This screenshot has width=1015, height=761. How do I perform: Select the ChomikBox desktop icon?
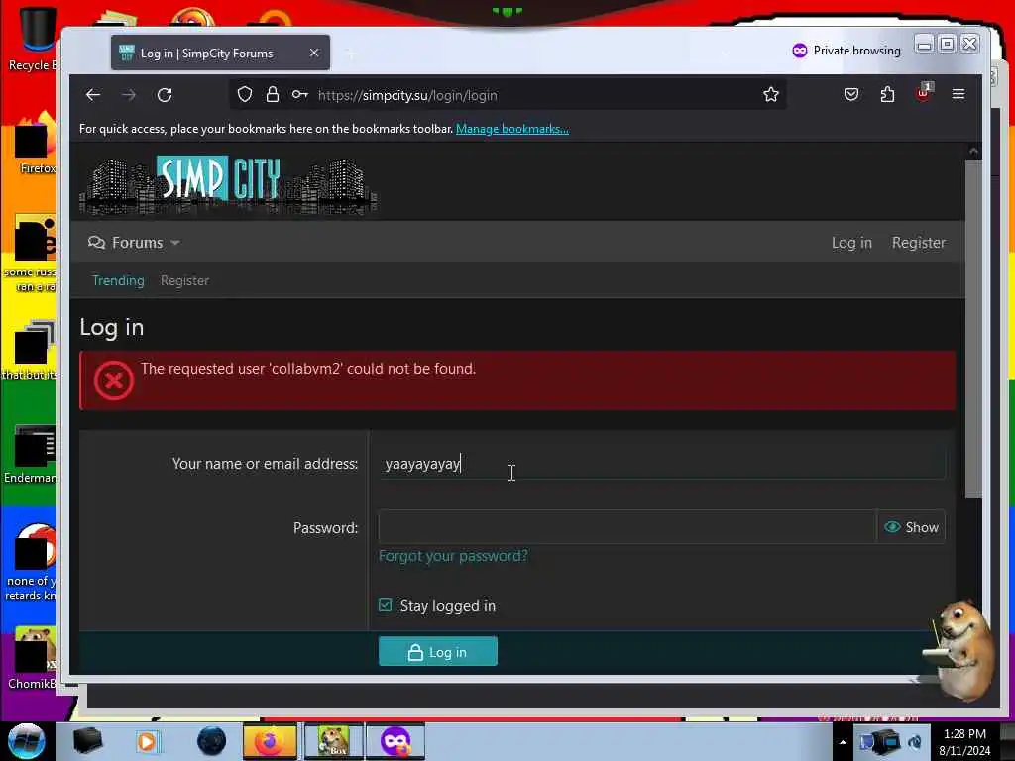[x=33, y=657]
